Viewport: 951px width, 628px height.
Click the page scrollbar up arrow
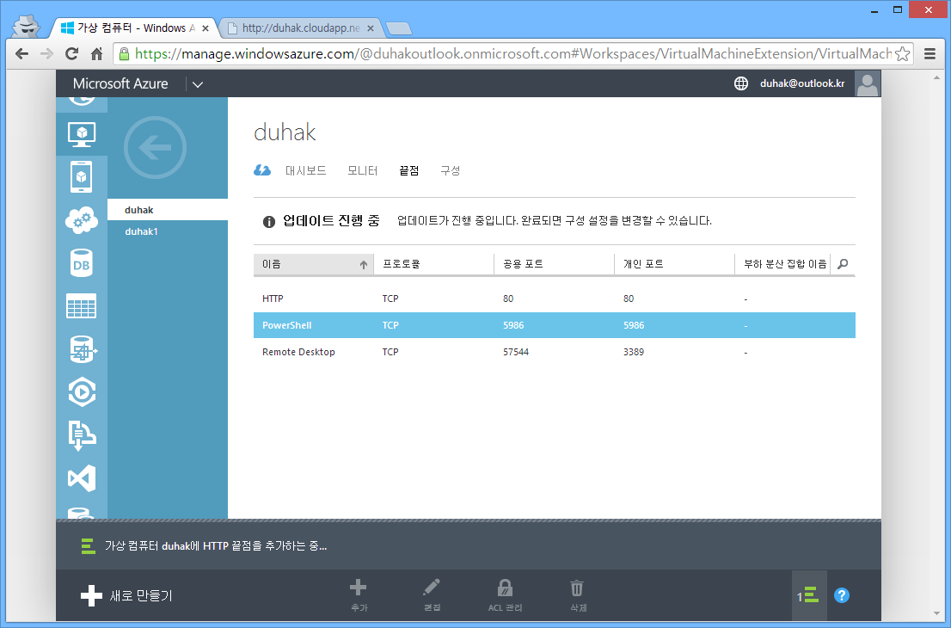pyautogui.click(x=937, y=77)
